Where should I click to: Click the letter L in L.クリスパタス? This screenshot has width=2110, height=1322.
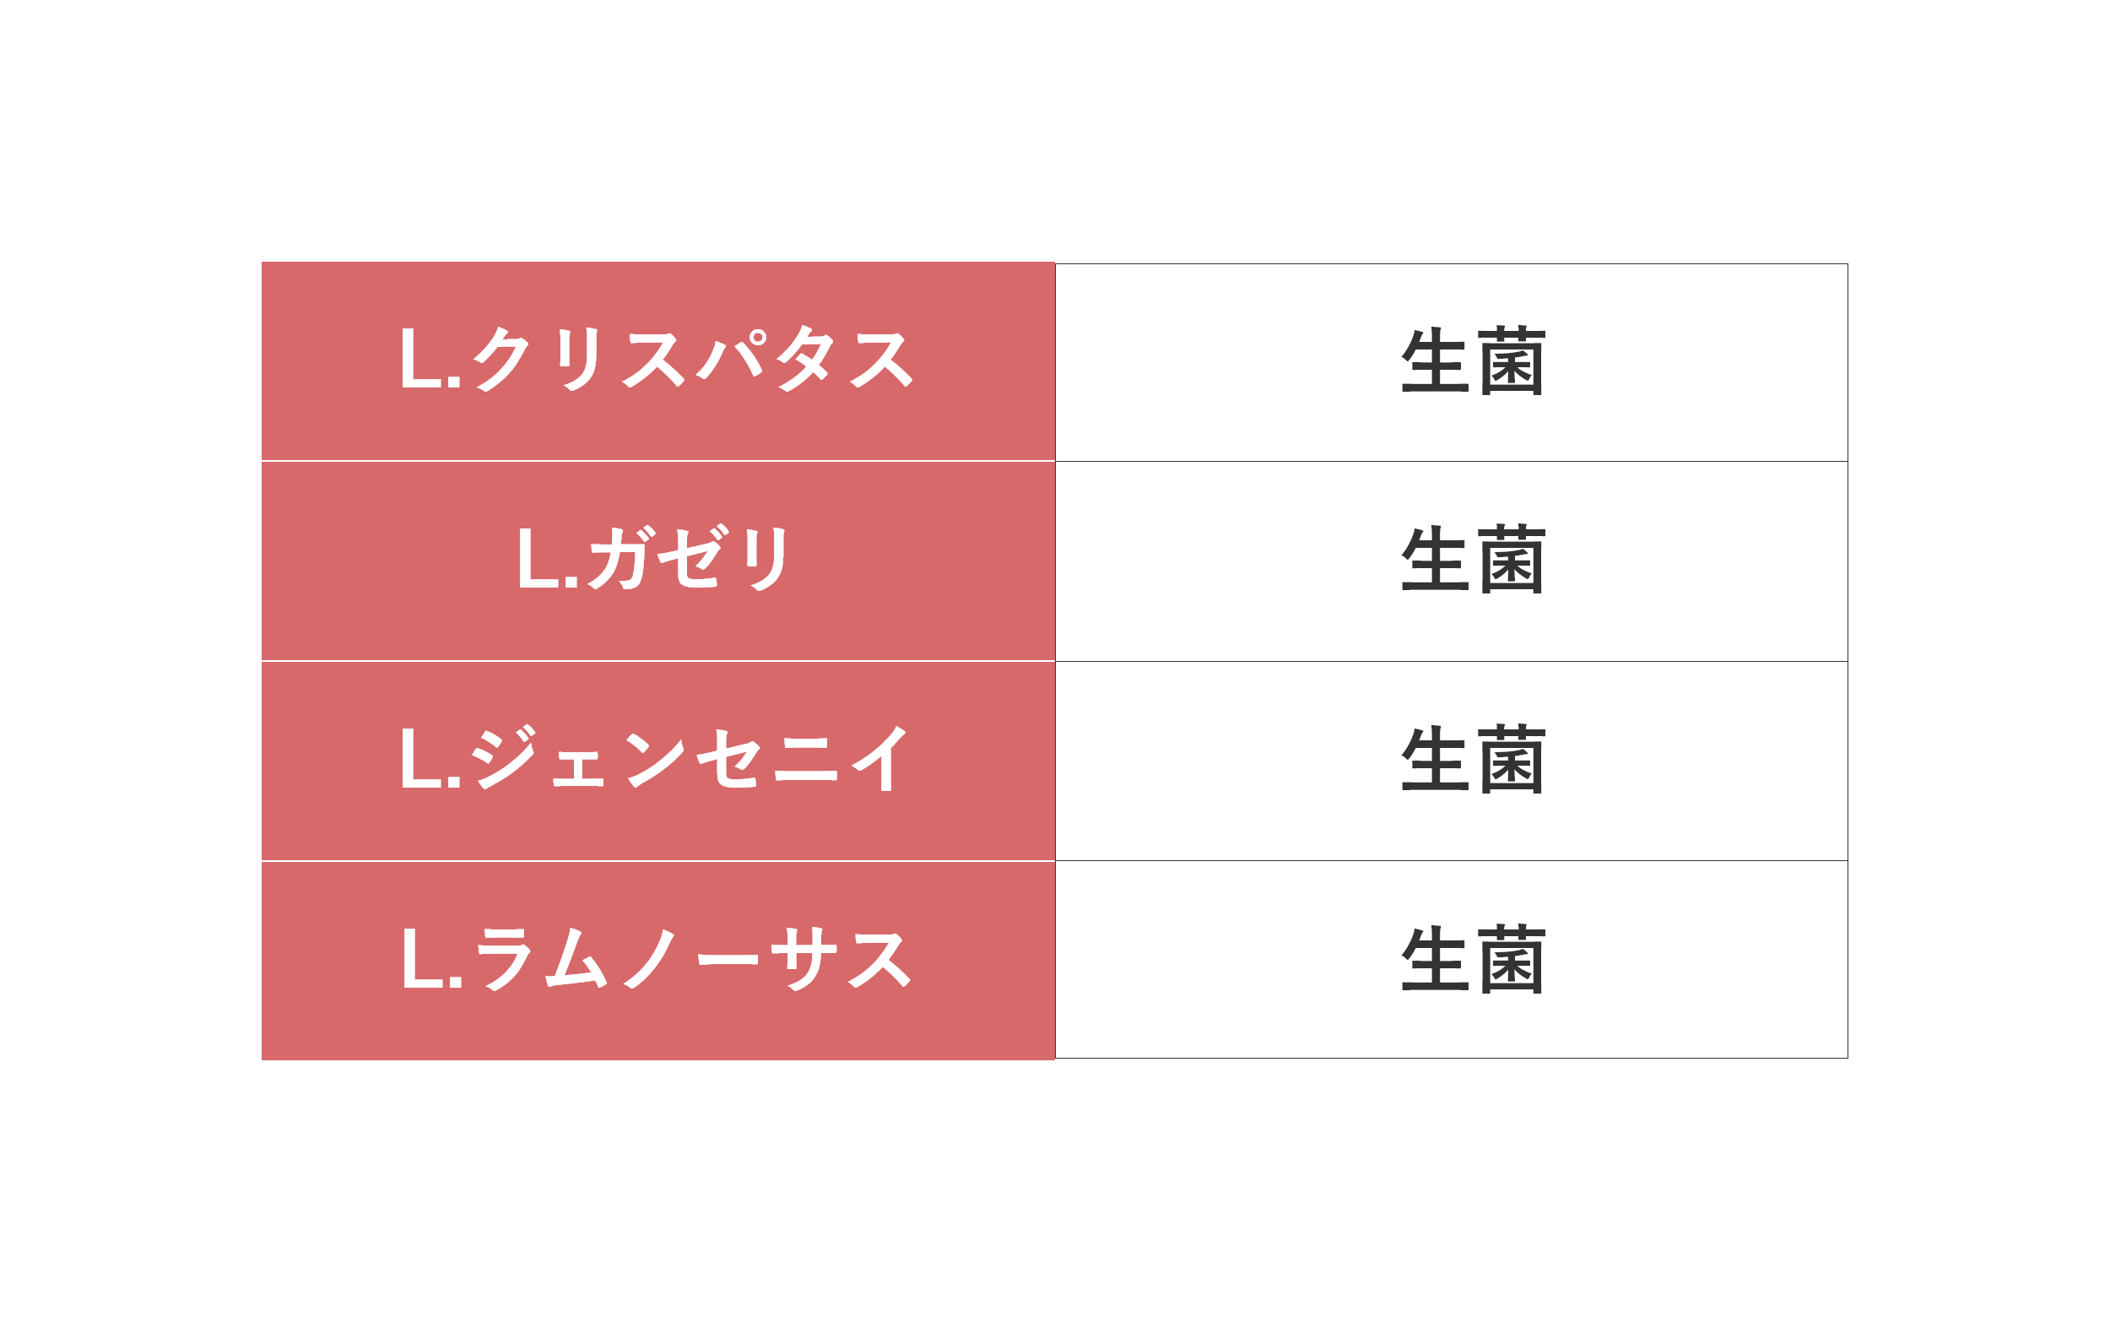(x=421, y=358)
